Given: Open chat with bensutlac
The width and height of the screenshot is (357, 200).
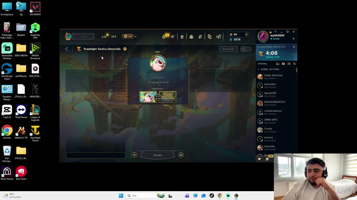Looking at the screenshot, I should [x=276, y=85].
